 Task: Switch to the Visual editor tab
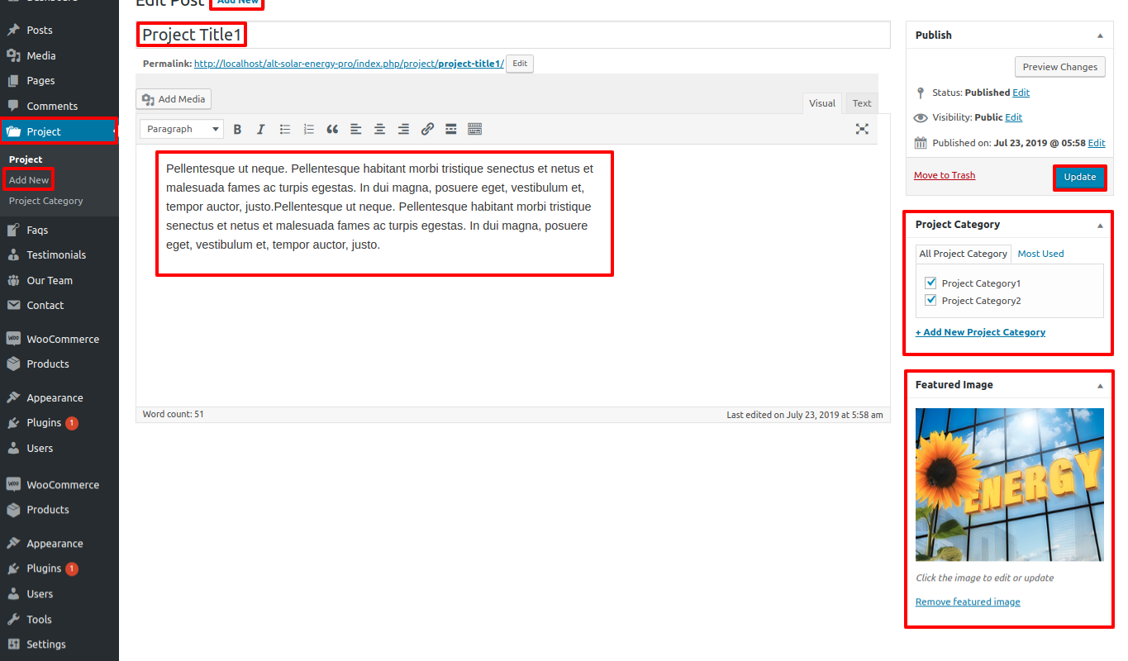click(822, 103)
